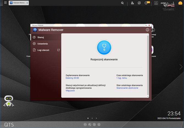
Task: Open the user account icon
Action: tap(156, 3)
